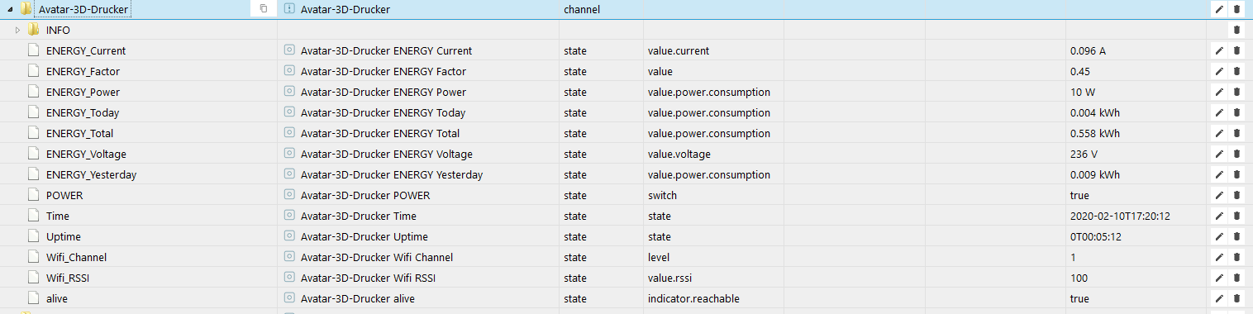
Task: Copy Avatar-3D-Drucker ID with copy icon
Action: (264, 9)
